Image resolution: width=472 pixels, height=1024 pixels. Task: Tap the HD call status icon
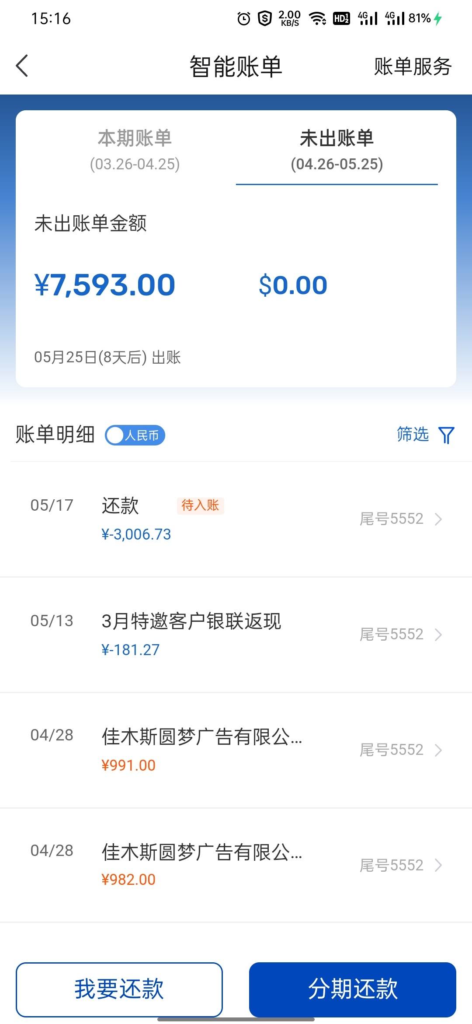[x=341, y=18]
